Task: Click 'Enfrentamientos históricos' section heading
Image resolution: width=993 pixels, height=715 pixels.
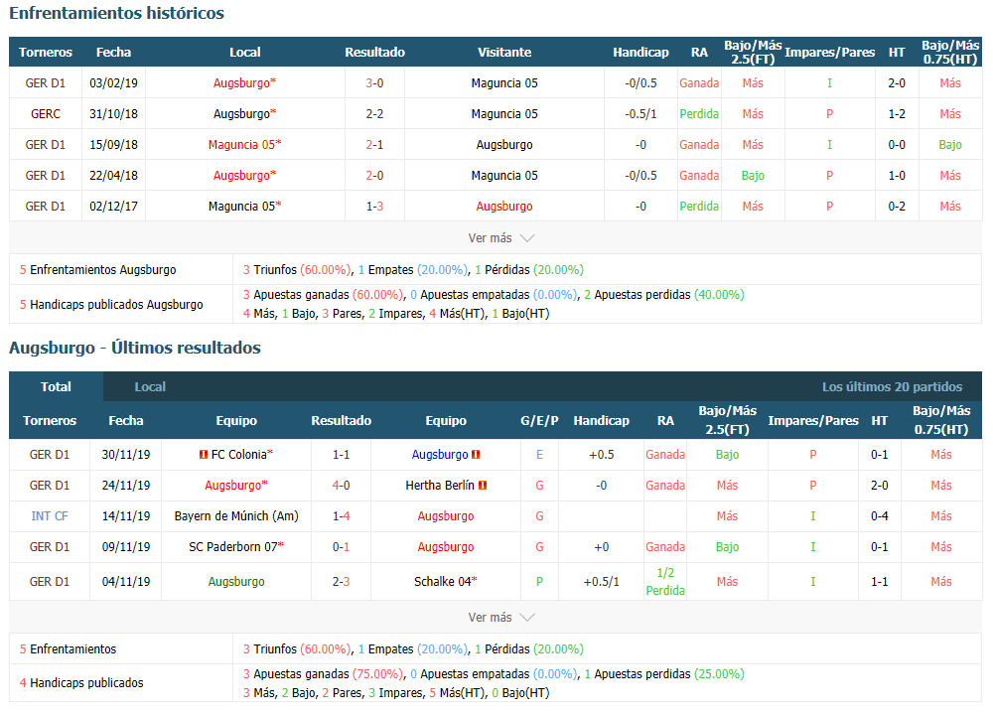Action: 116,13
